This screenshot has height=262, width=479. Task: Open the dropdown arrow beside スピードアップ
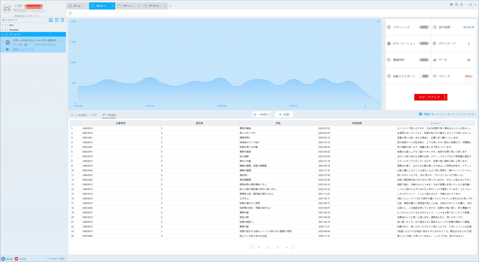(446, 97)
